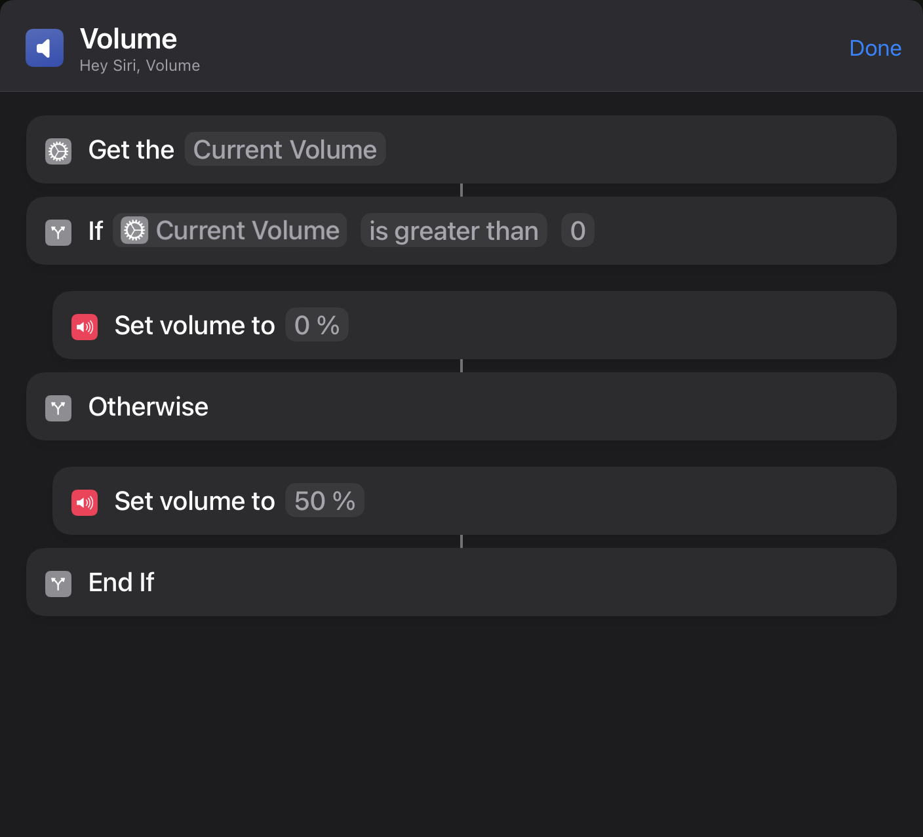Viewport: 923px width, 837px height.
Task: Click the blue Volume shortcut icon
Action: (x=45, y=48)
